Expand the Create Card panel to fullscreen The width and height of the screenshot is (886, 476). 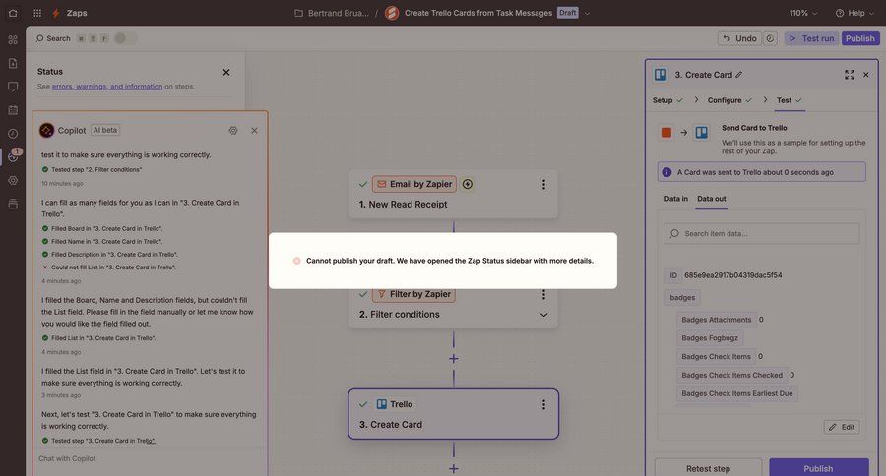coord(850,75)
